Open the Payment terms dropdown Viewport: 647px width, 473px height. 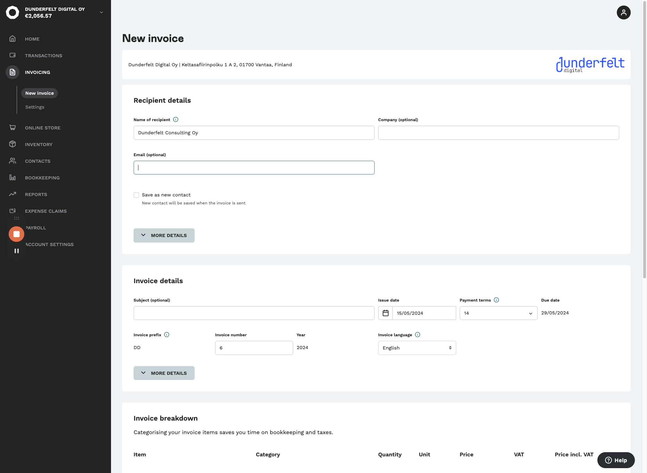pos(498,313)
